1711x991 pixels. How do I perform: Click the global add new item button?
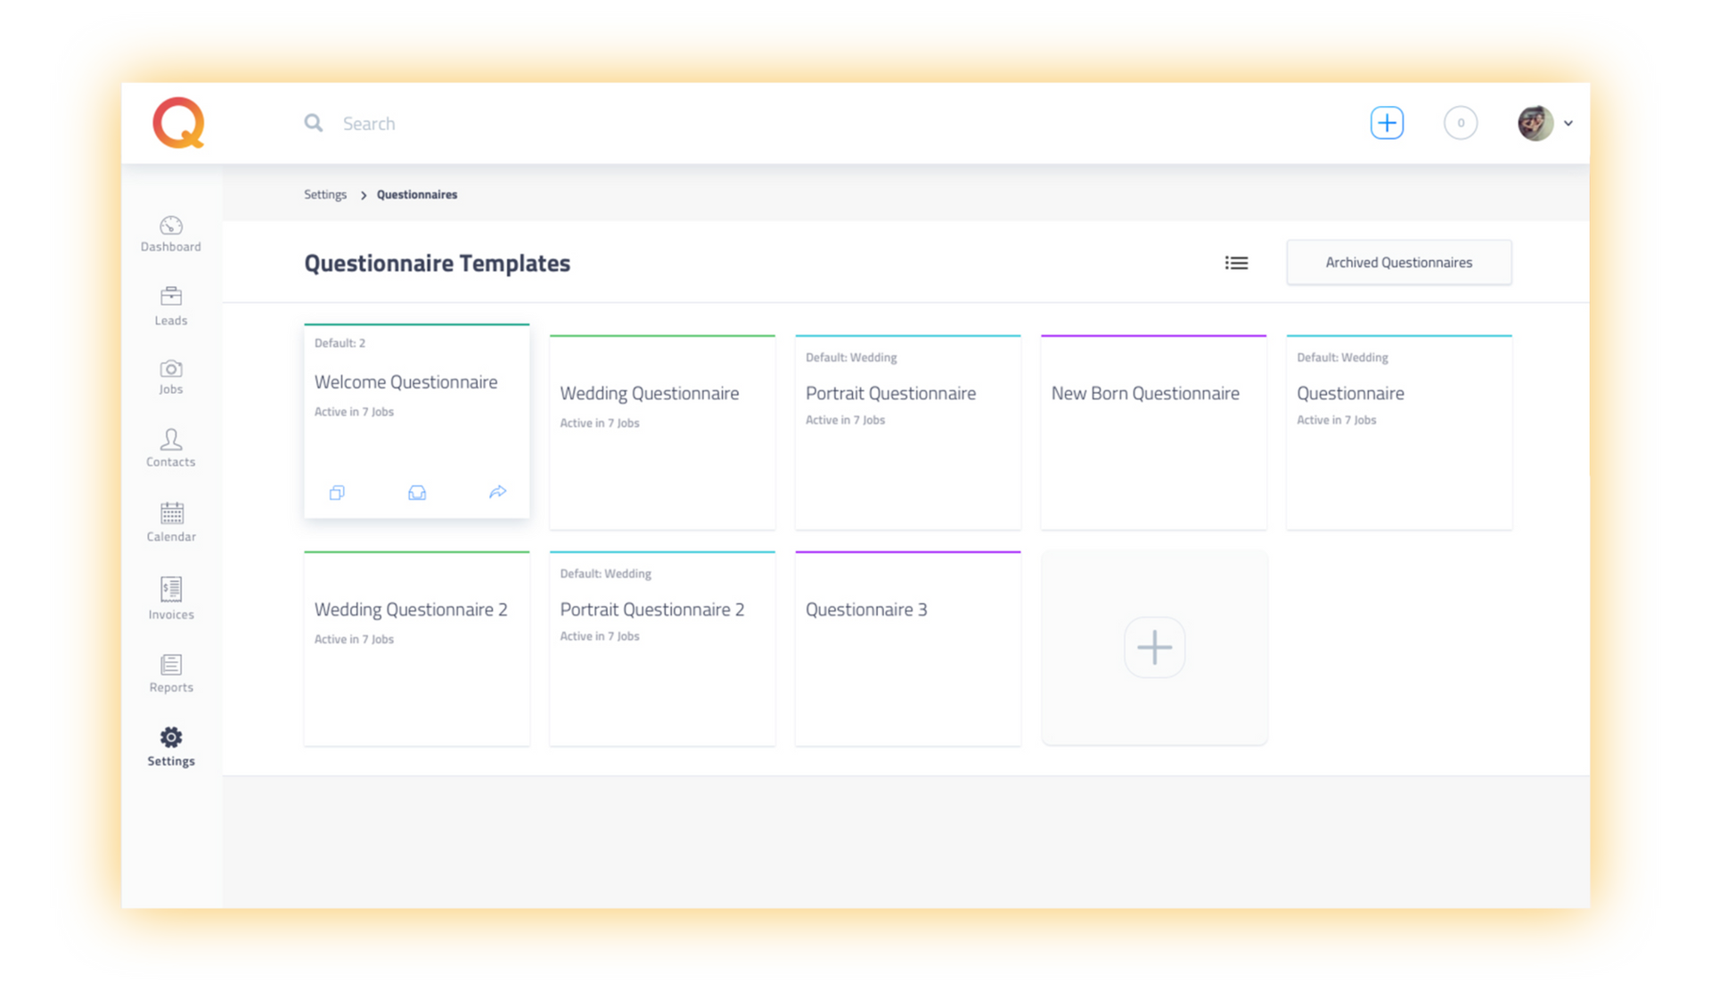(1386, 123)
